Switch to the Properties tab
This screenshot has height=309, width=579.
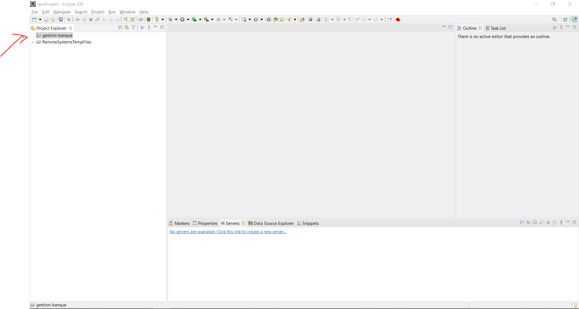pyautogui.click(x=205, y=223)
